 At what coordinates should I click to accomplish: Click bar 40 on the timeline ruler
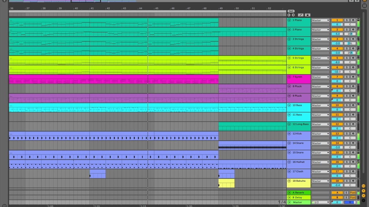[76, 8]
